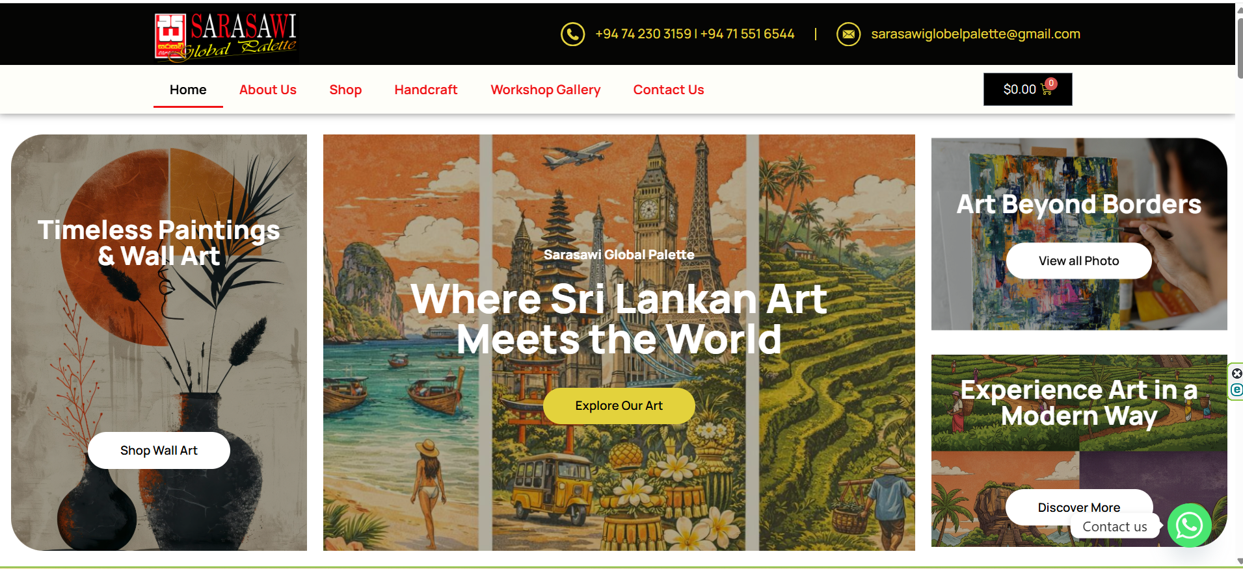Click the Shop Wall Art button
The height and width of the screenshot is (569, 1243).
[x=159, y=450]
